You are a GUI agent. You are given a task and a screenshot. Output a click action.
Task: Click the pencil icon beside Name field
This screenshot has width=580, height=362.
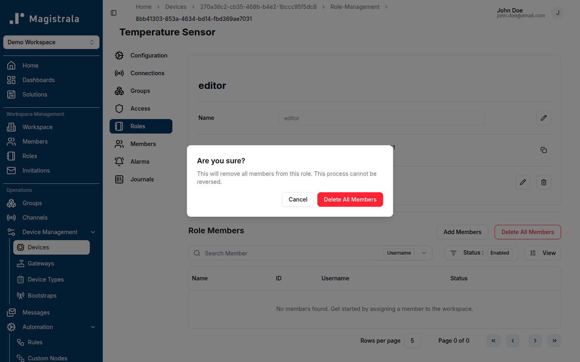544,118
